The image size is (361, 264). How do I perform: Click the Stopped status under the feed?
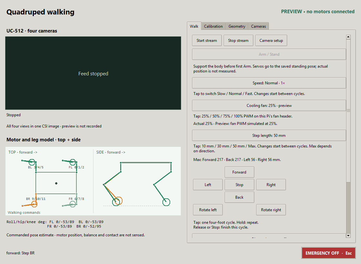point(13,115)
